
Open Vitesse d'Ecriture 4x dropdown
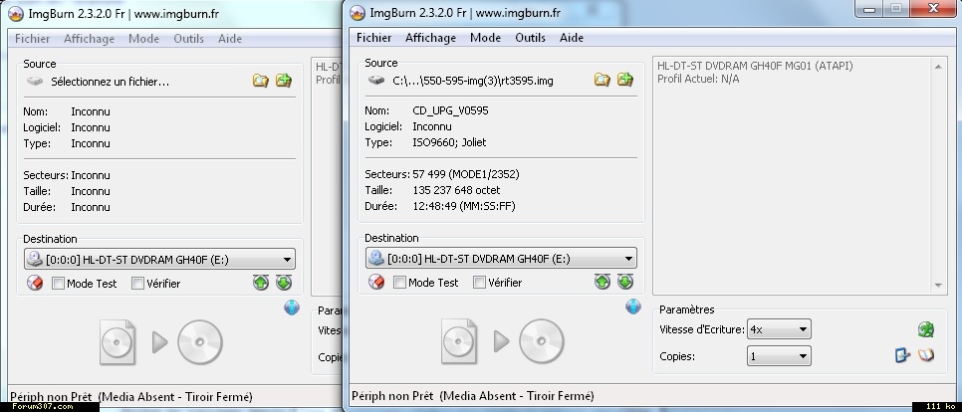(x=779, y=329)
